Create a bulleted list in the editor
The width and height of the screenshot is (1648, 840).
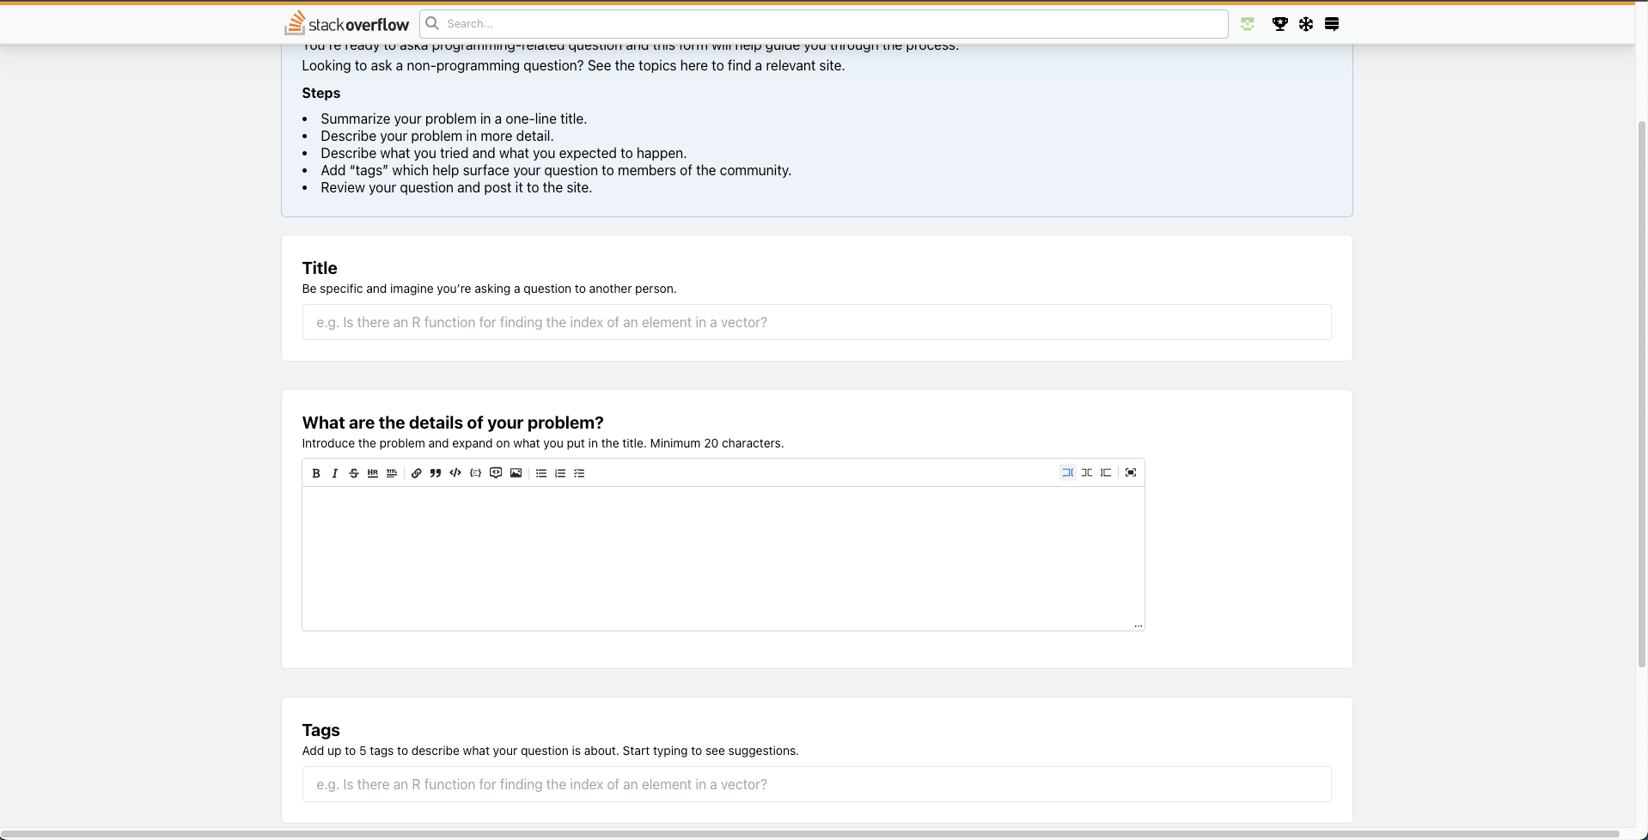point(541,473)
